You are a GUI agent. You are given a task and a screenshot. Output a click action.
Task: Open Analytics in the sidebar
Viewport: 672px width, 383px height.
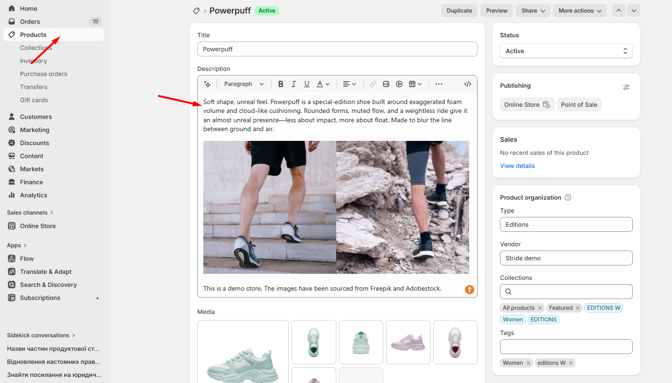click(54, 195)
